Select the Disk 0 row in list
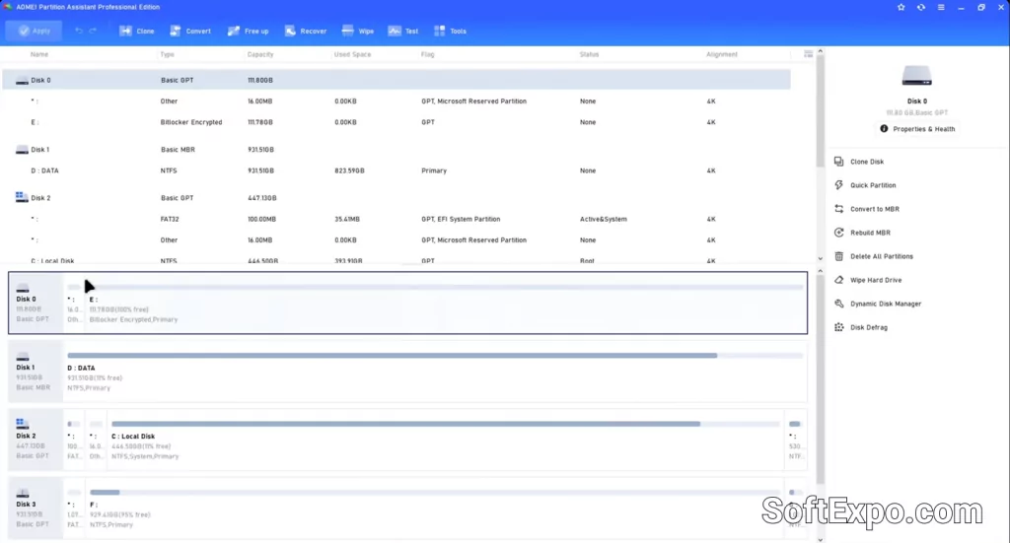The width and height of the screenshot is (1010, 543). [397, 80]
